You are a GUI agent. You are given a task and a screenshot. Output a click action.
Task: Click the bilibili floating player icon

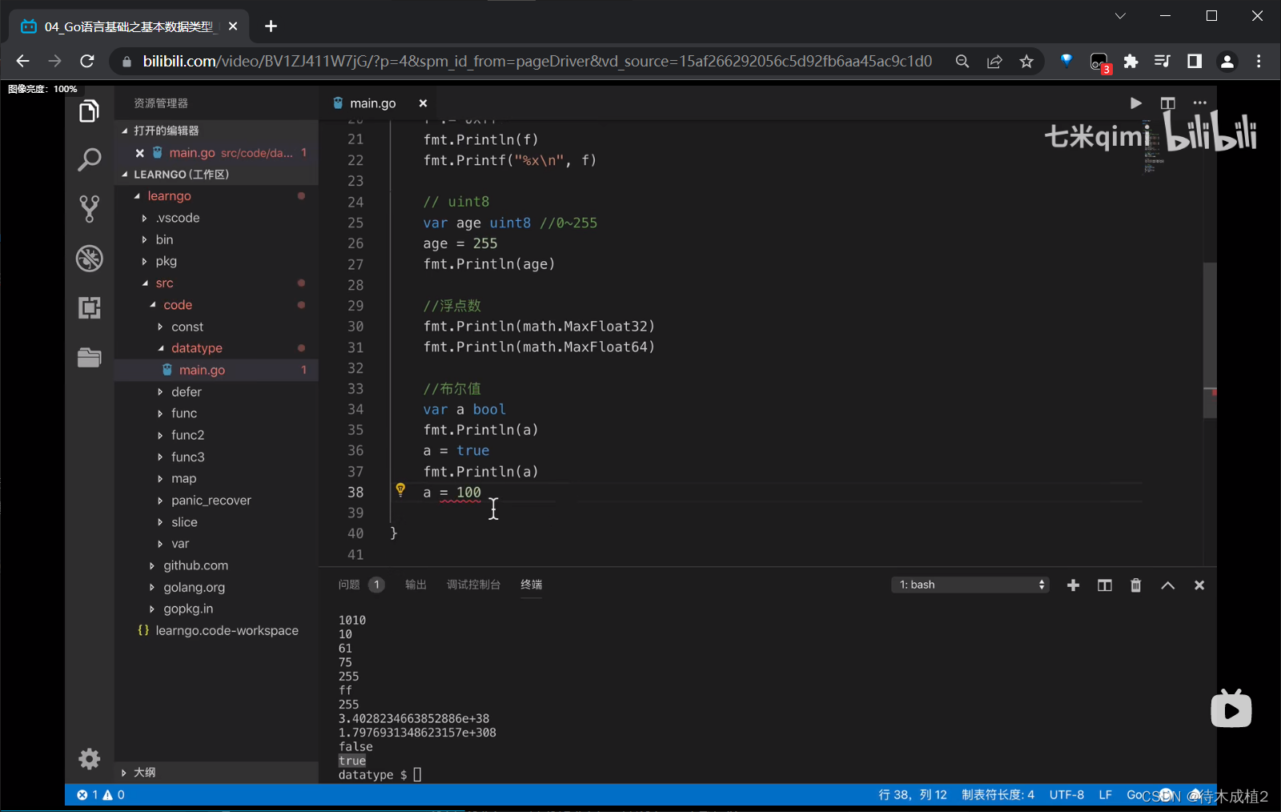tap(1231, 709)
